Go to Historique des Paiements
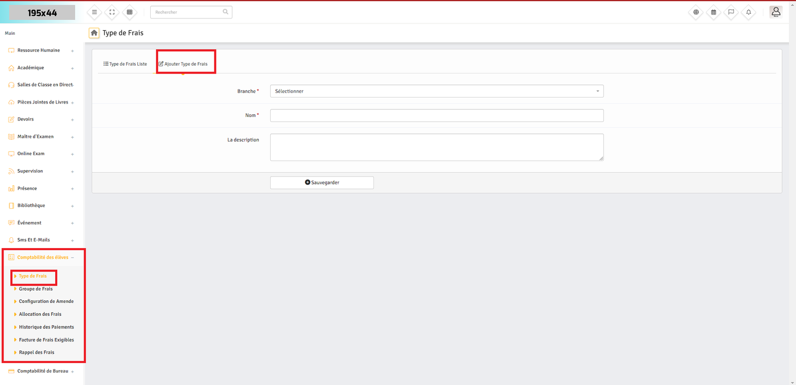 [x=46, y=327]
